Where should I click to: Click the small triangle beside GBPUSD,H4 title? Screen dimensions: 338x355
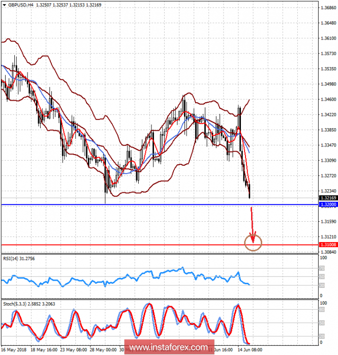click(4, 5)
